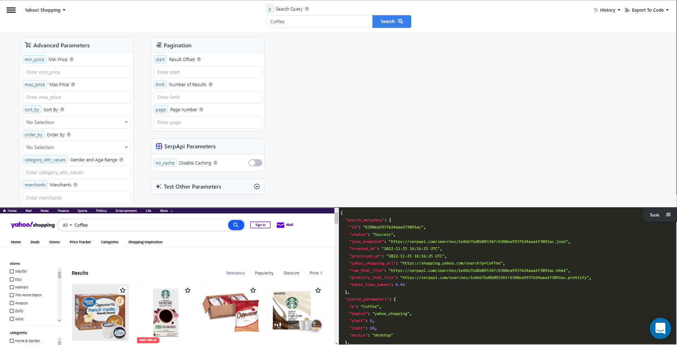Favorite the French Vanilla Cappuccino product
677x345 pixels.
pyautogui.click(x=123, y=290)
